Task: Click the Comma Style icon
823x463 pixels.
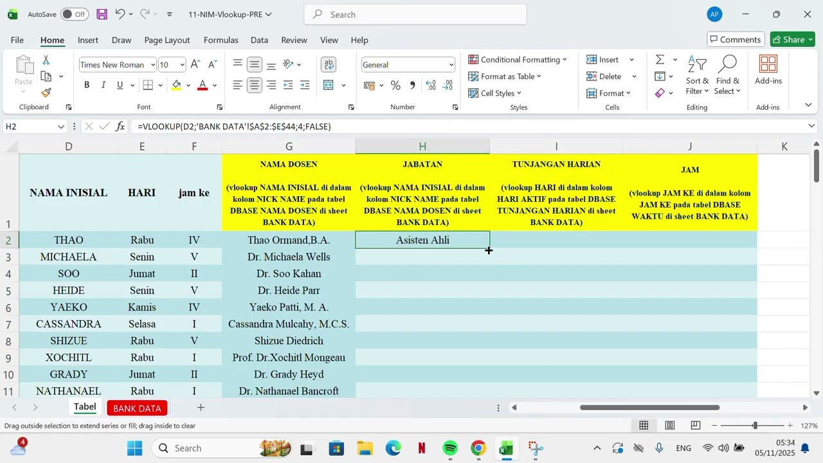Action: (412, 85)
